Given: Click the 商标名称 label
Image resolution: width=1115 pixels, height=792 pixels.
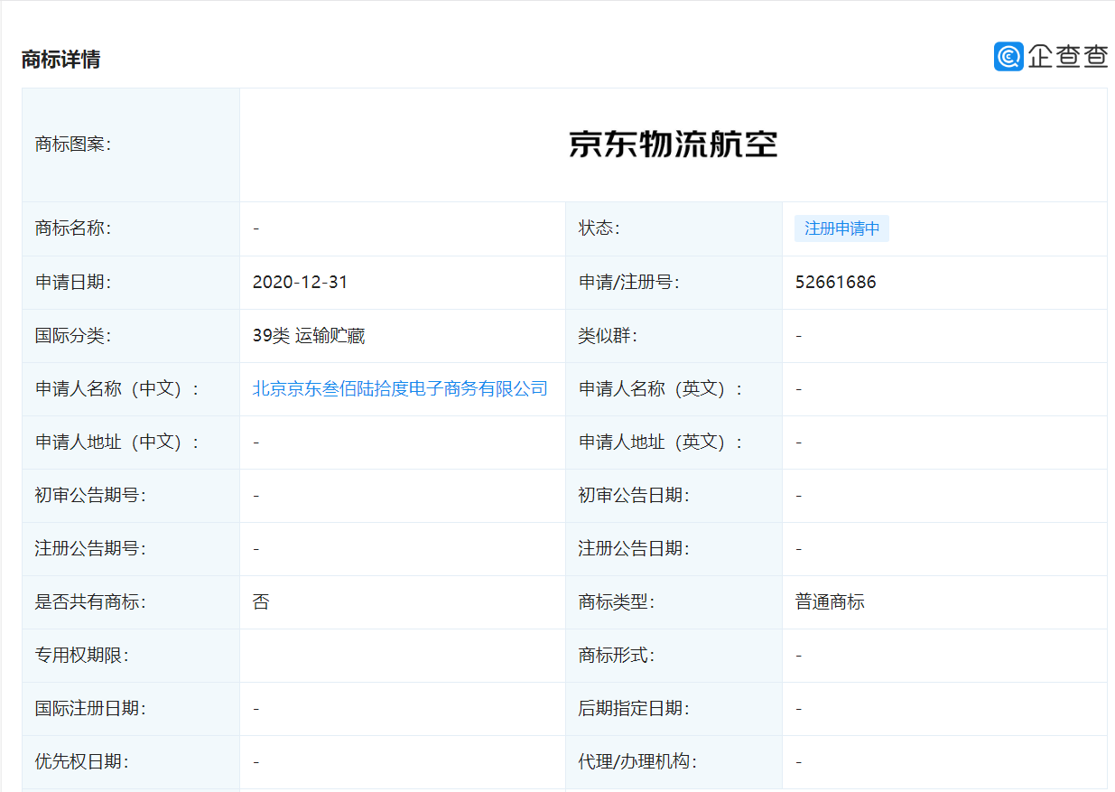Looking at the screenshot, I should pos(73,228).
